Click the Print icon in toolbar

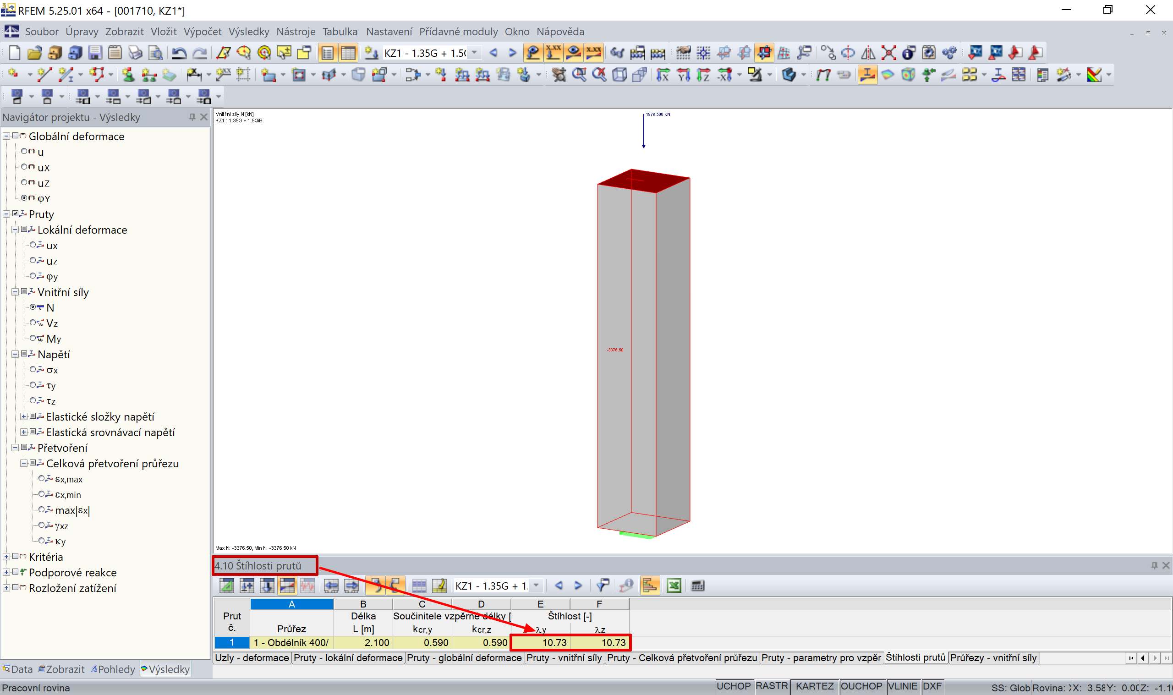pos(135,52)
